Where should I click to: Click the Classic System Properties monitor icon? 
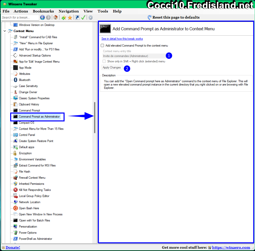coord(16,98)
